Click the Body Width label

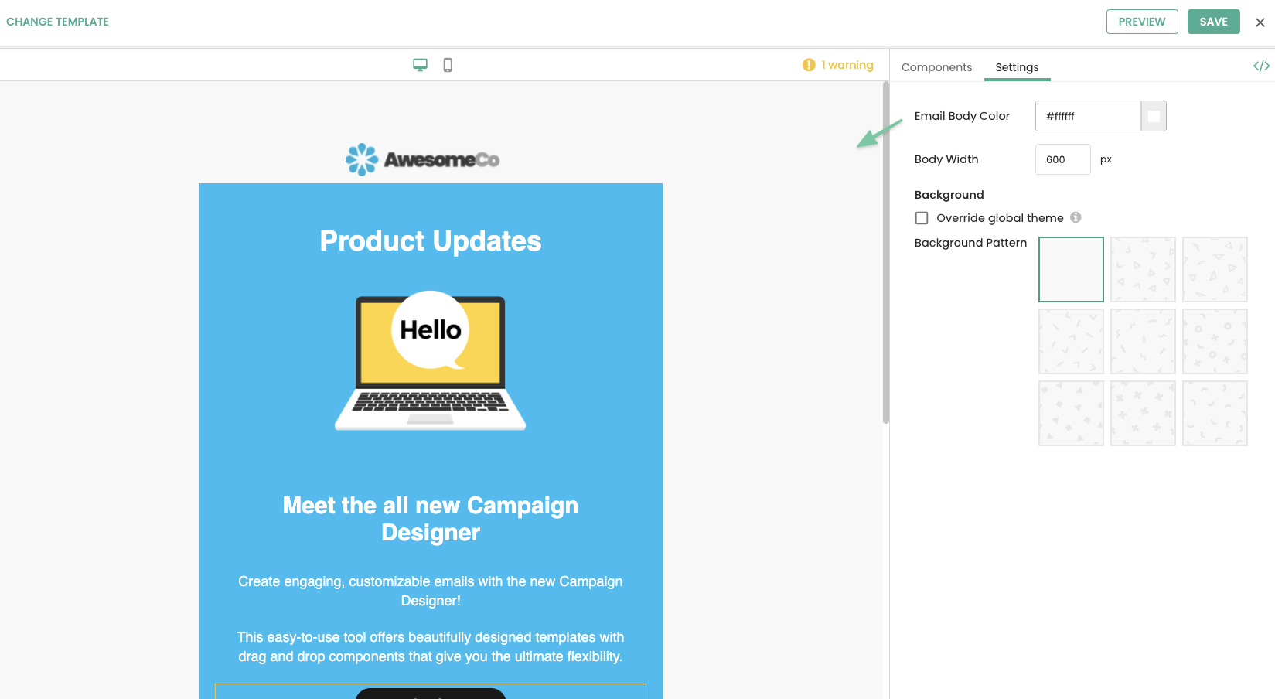(x=946, y=159)
